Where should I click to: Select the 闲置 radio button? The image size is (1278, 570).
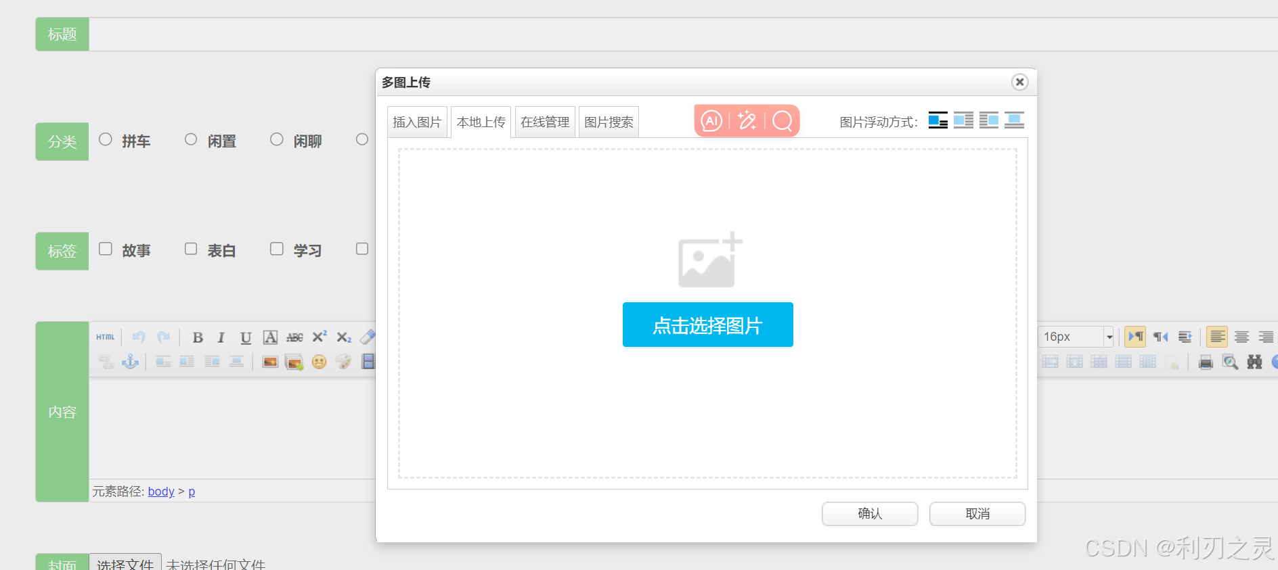point(191,139)
